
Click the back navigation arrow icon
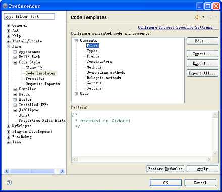click(198, 17)
